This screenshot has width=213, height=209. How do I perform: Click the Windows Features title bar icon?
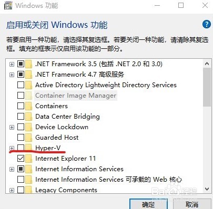click(8, 5)
